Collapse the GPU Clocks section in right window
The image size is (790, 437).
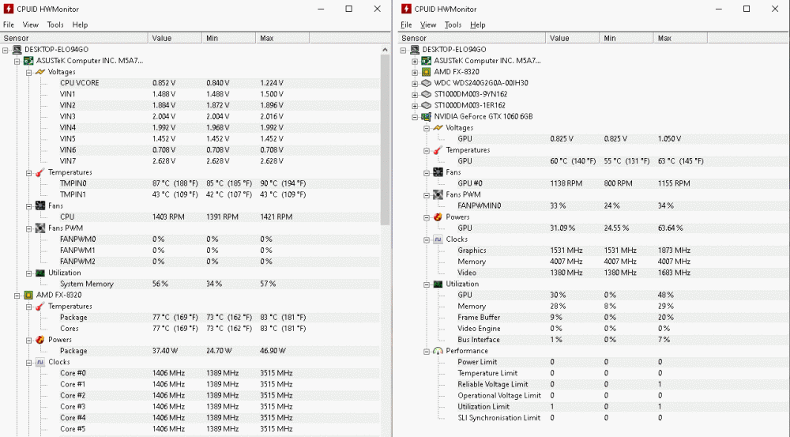(426, 239)
